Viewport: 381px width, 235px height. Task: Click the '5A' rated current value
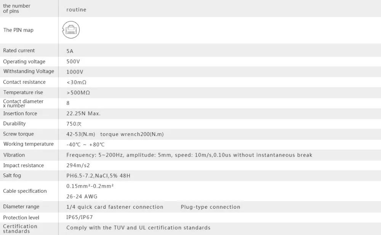pos(70,51)
